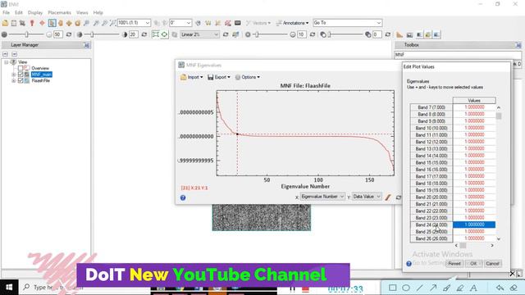Image resolution: width=525 pixels, height=295 pixels.
Task: Open Import menu in MNF Eigenvalues
Action: (192, 77)
